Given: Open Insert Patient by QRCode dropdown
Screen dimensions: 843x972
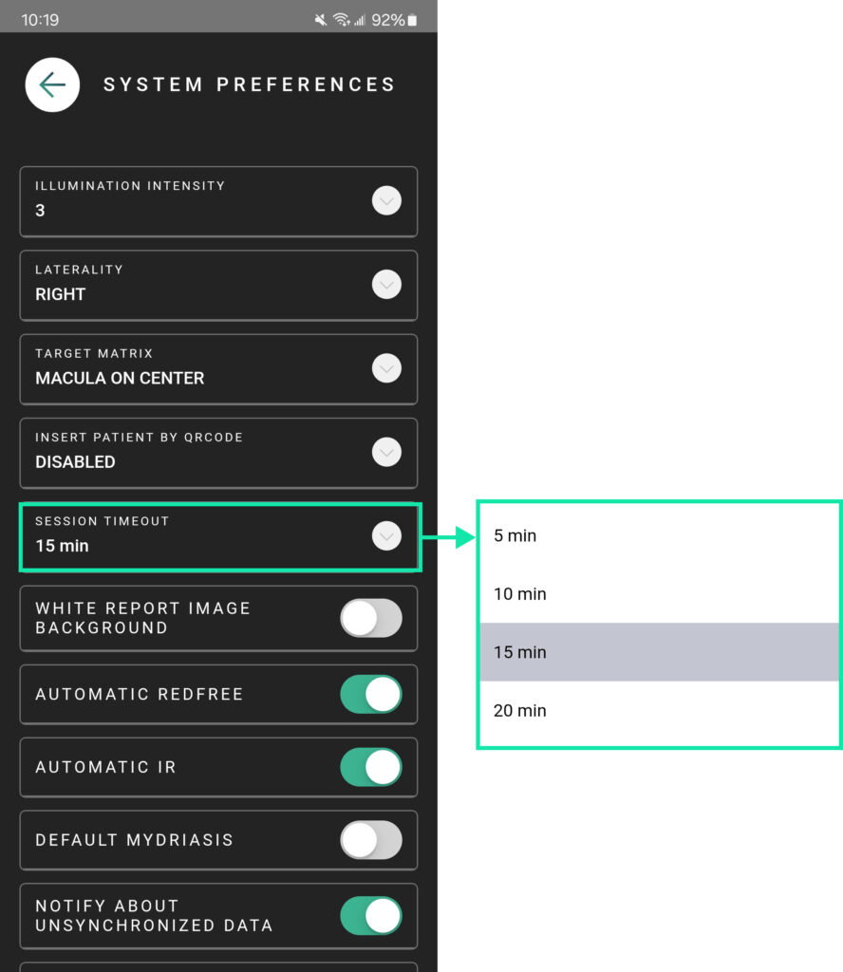Looking at the screenshot, I should click(x=218, y=453).
